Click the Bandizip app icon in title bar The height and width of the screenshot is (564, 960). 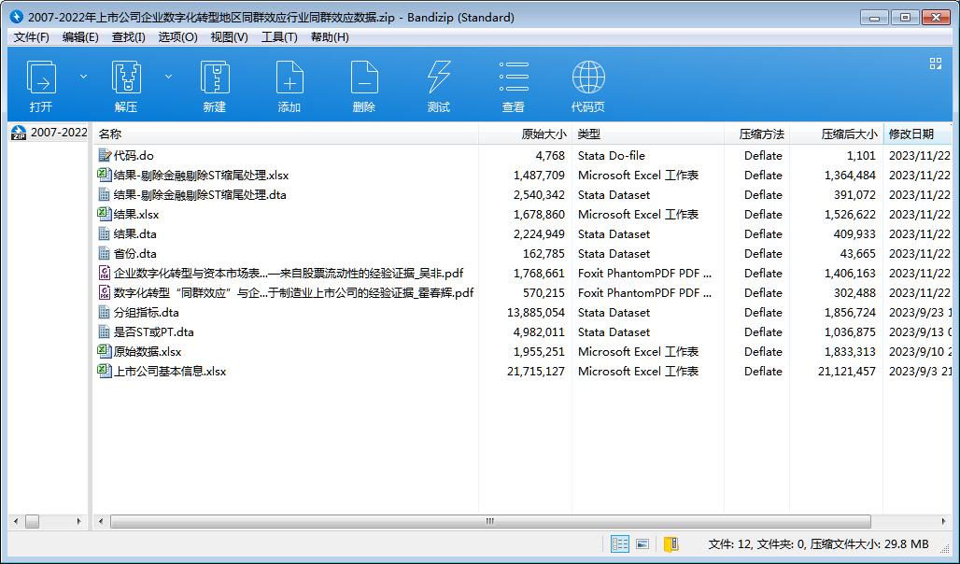coord(17,17)
